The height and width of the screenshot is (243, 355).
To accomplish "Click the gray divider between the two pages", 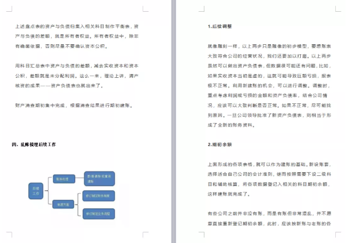I will 173,122.
